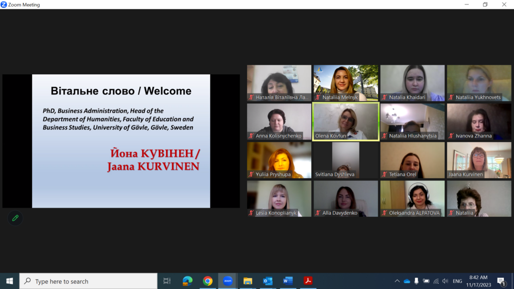
Task: Open Zoom app in the taskbar
Action: pos(228,281)
